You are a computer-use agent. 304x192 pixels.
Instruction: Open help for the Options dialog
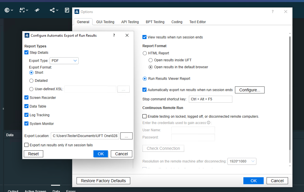(x=272, y=12)
